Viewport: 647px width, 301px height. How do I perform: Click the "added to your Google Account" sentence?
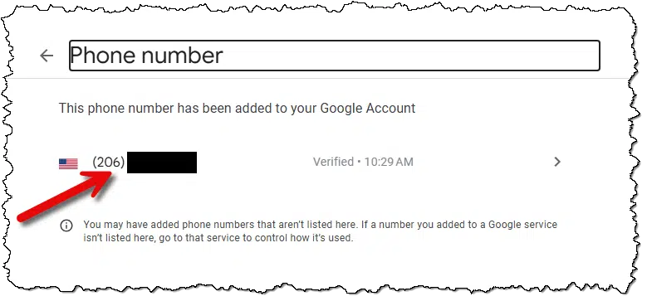tap(237, 109)
